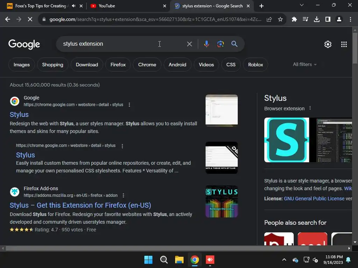The width and height of the screenshot is (358, 268).
Task: Open the GNU General Public License link
Action: (314, 199)
